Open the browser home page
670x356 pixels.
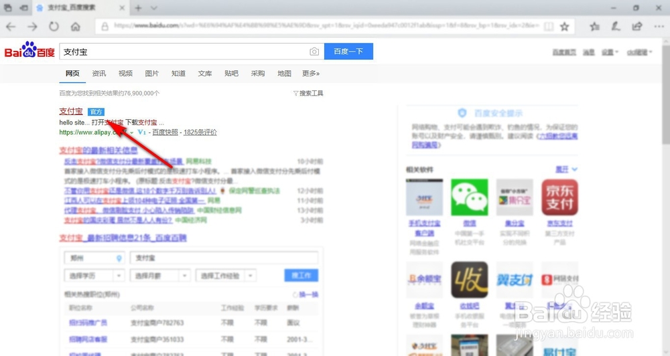(x=76, y=27)
